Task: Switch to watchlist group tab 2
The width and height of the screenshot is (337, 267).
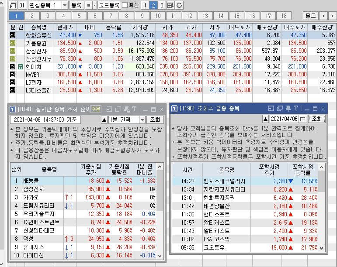Action: (x=32, y=16)
